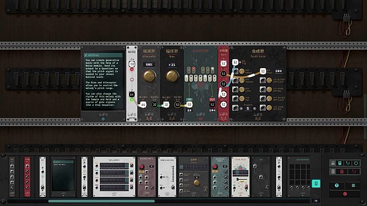Click the Split module top IN jack

[x=223, y=63]
